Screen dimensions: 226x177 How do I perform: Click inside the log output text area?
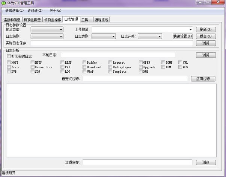[111, 120]
